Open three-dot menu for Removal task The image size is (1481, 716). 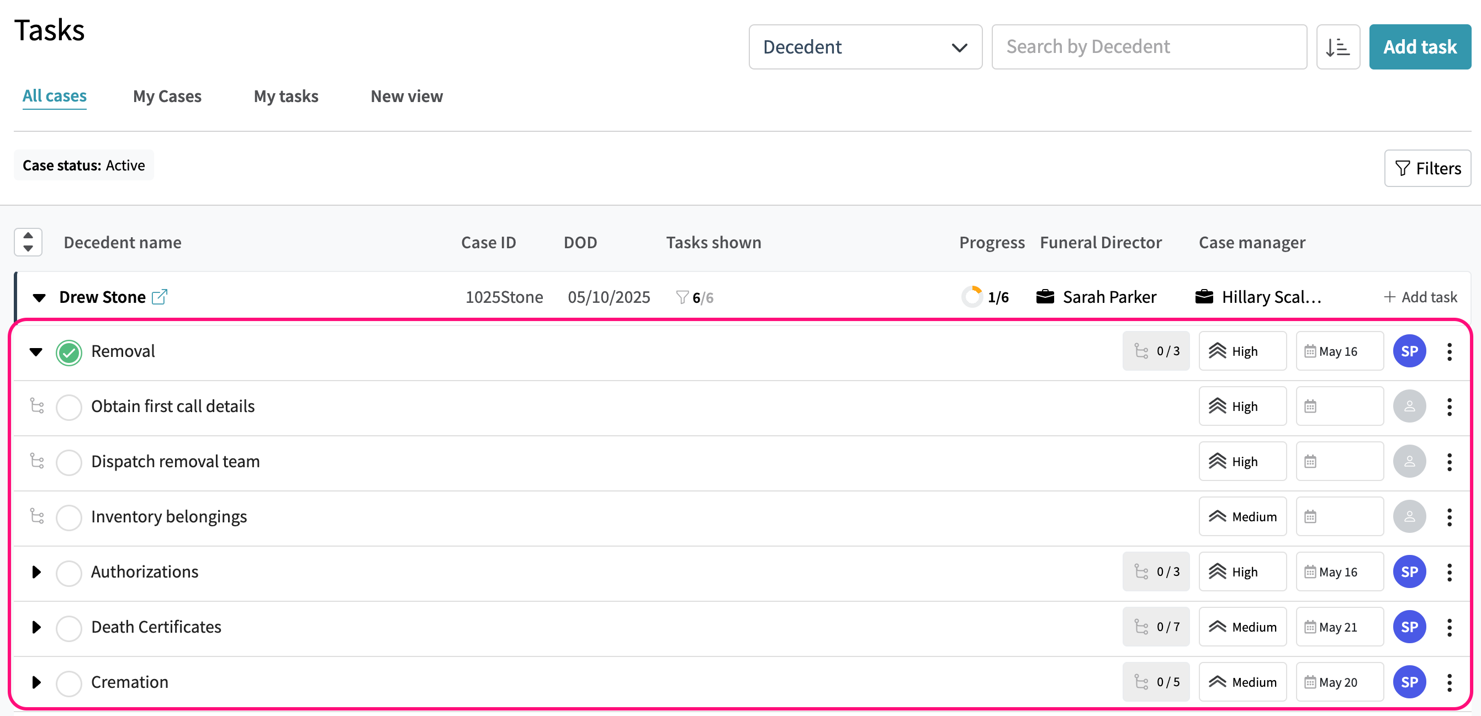point(1449,351)
